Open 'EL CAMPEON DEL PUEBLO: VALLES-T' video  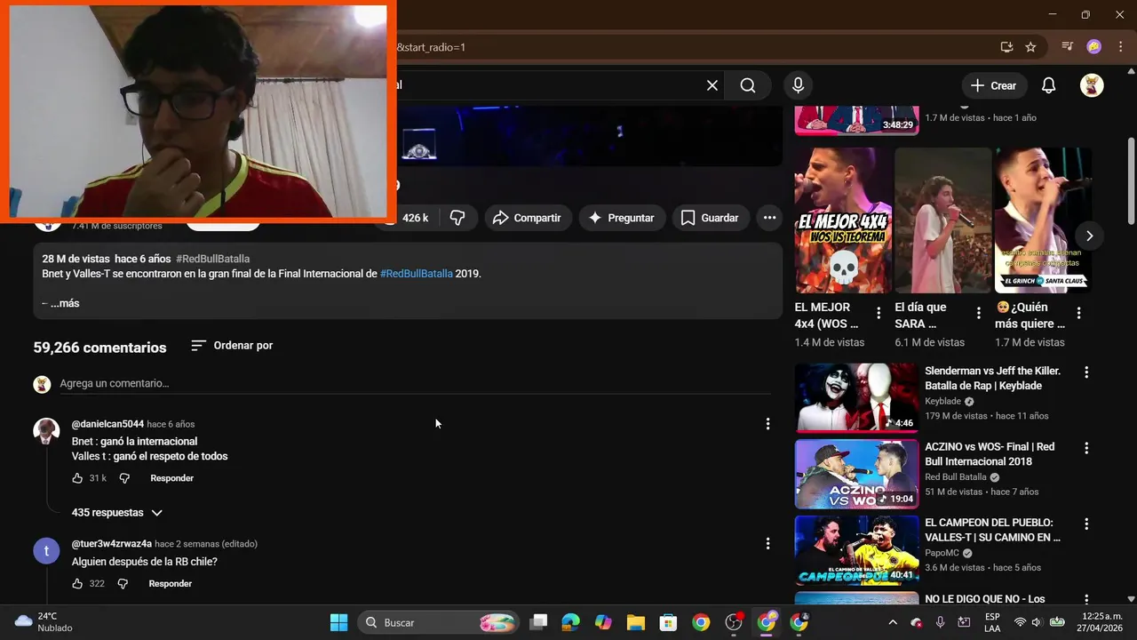tap(992, 530)
